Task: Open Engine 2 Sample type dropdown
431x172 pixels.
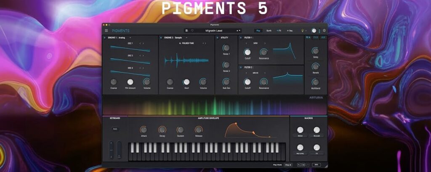Action: (x=186, y=38)
